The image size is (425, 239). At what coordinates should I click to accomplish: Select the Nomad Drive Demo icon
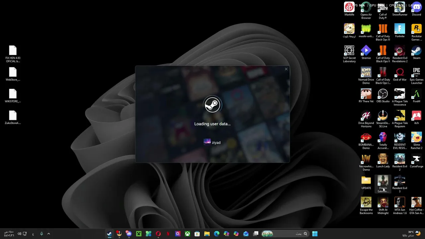coord(366,76)
